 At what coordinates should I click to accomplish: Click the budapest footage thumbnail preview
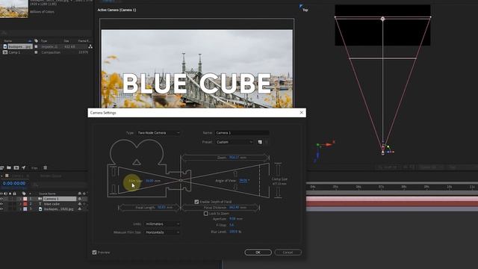tap(14, 8)
